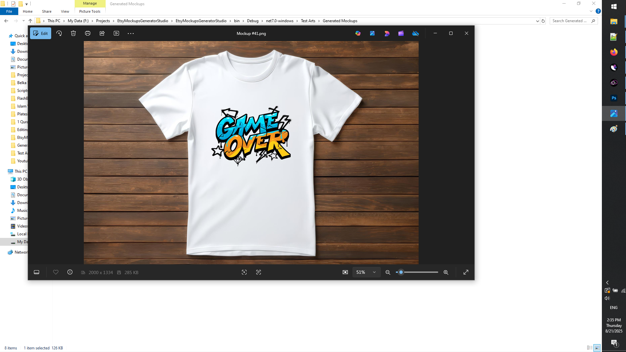This screenshot has height=352, width=626.
Task: Rotate the image in Photos
Action: [x=59, y=33]
